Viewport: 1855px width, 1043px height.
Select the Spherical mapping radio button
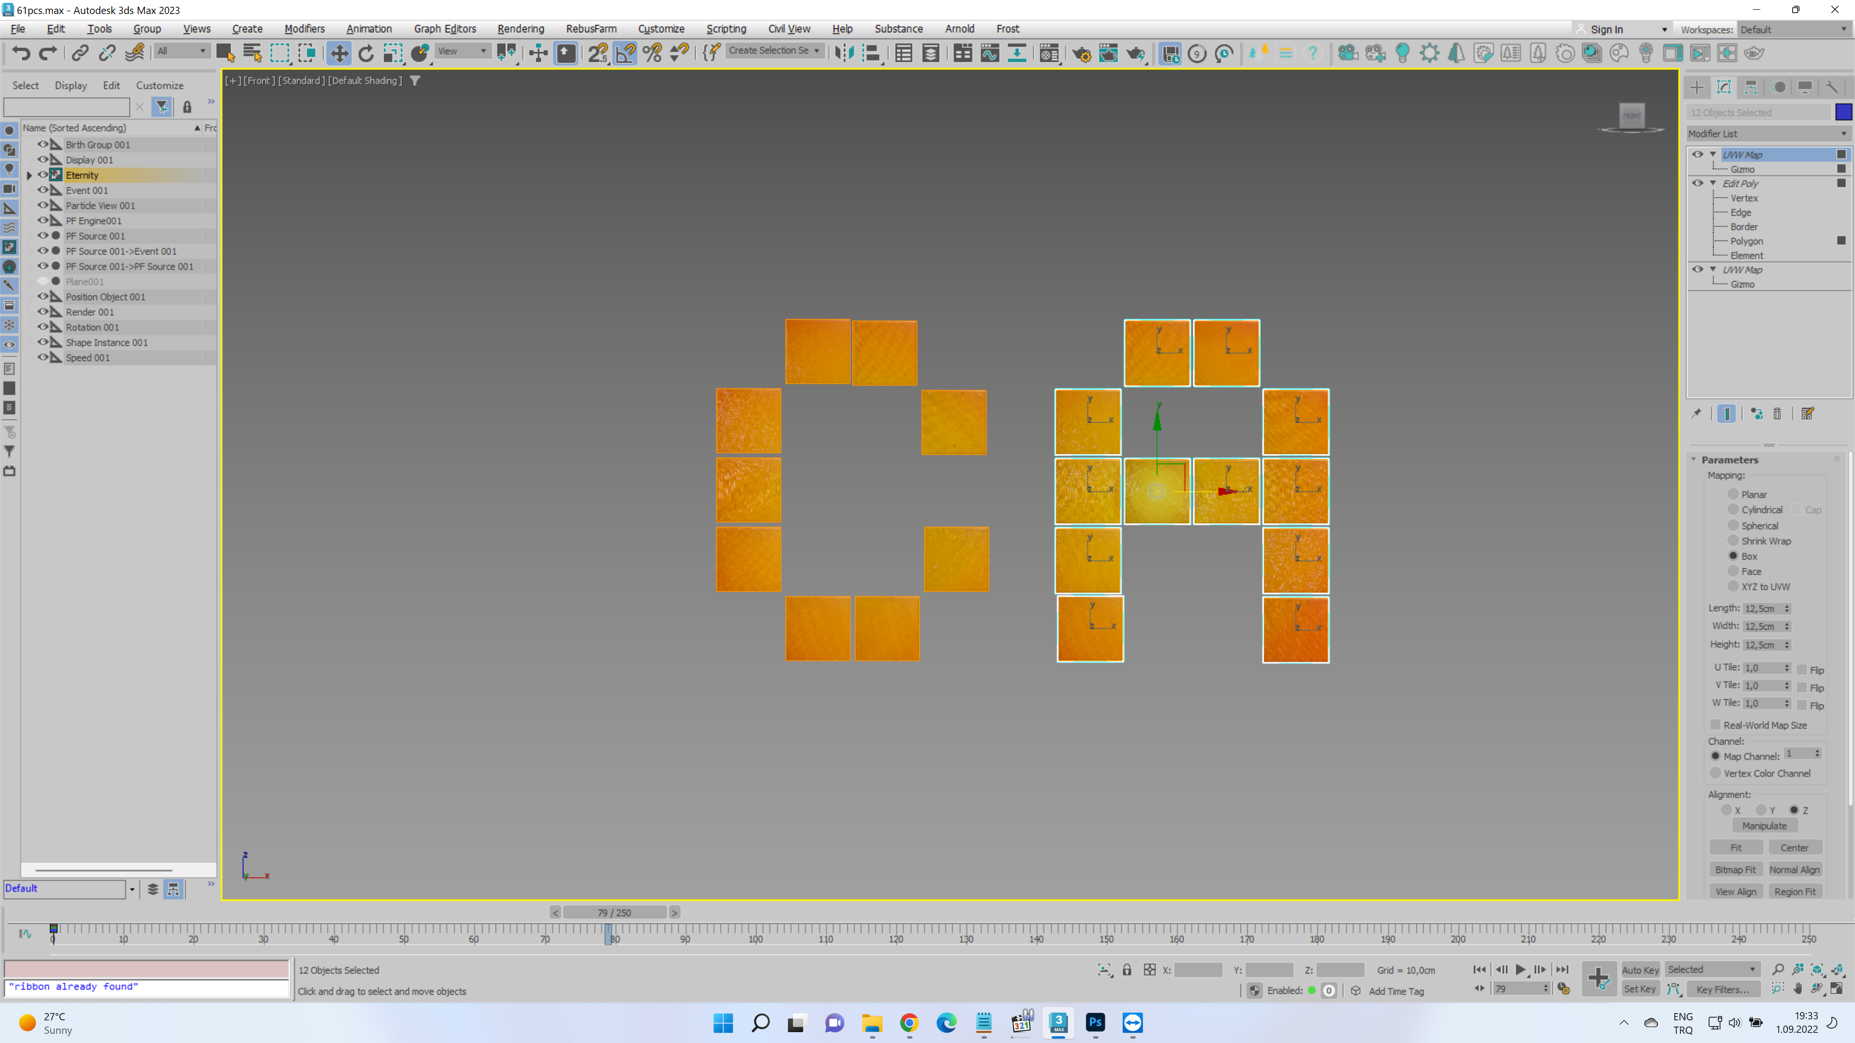[x=1734, y=525]
